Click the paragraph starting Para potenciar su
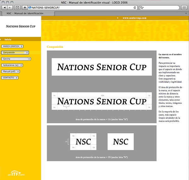The image size is (189, 180). 170,73
